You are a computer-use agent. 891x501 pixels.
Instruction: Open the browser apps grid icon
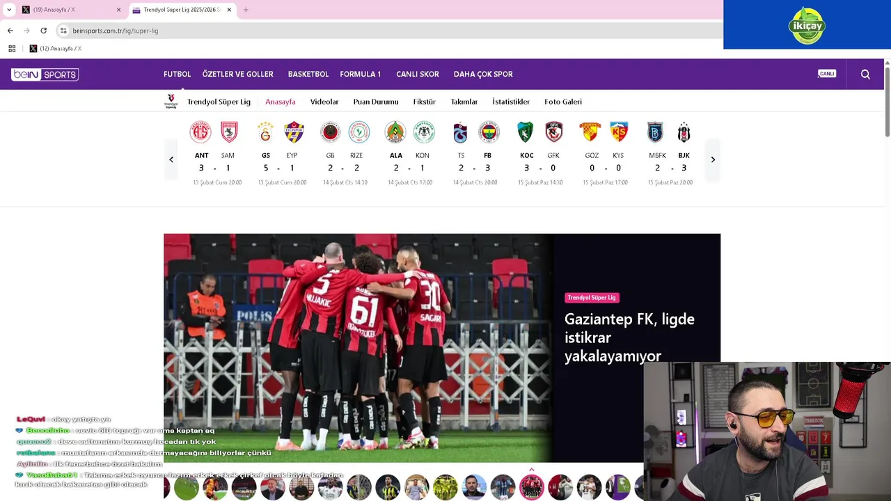(x=12, y=49)
